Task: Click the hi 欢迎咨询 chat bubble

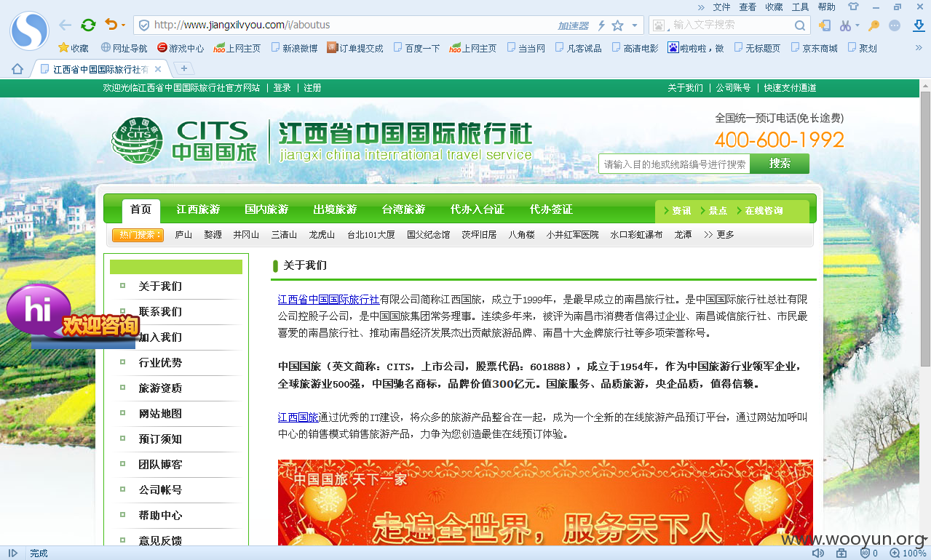Action: click(73, 316)
